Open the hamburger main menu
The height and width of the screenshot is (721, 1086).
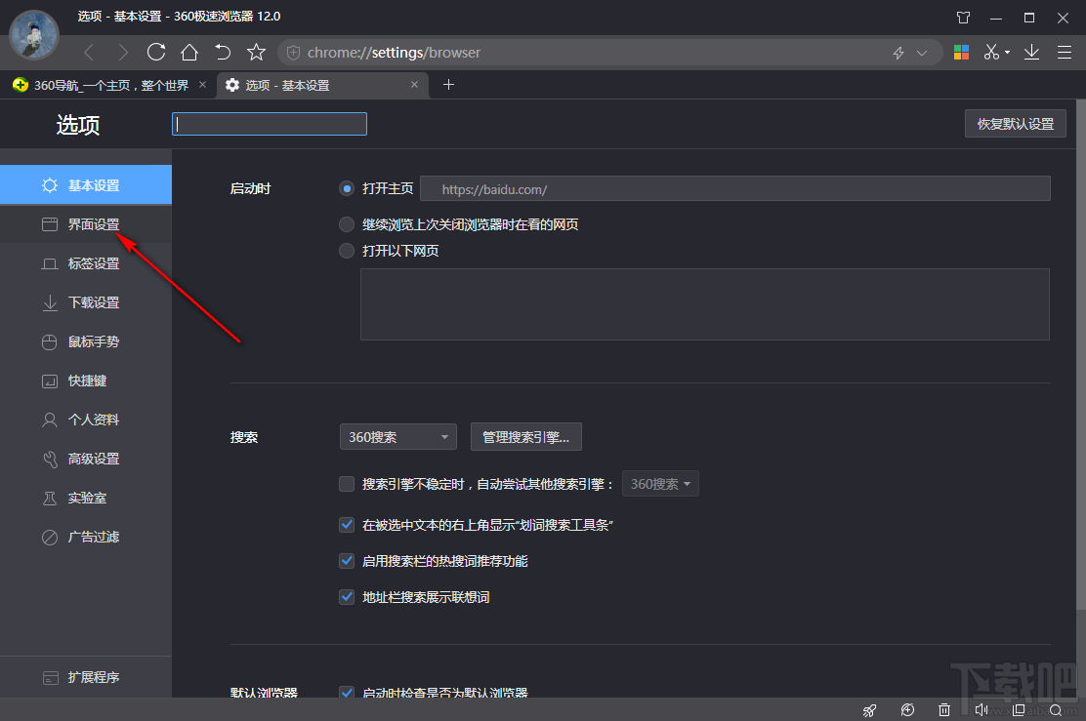1065,52
